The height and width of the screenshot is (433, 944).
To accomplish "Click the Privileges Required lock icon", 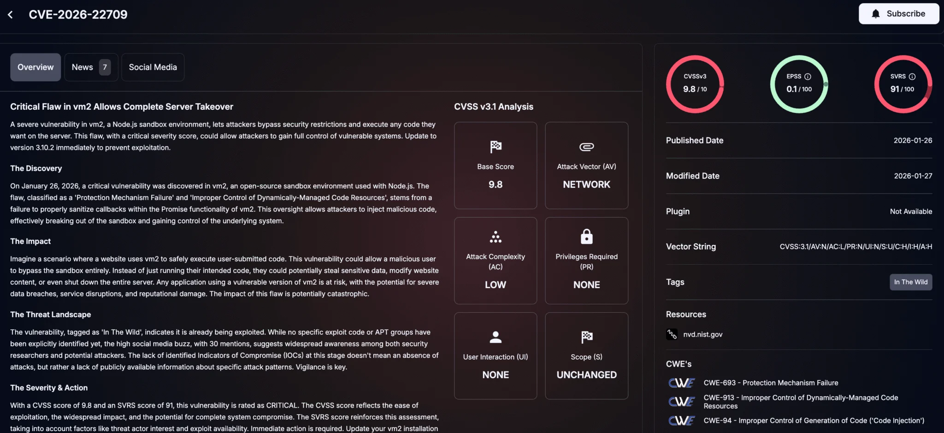I will click(x=586, y=237).
